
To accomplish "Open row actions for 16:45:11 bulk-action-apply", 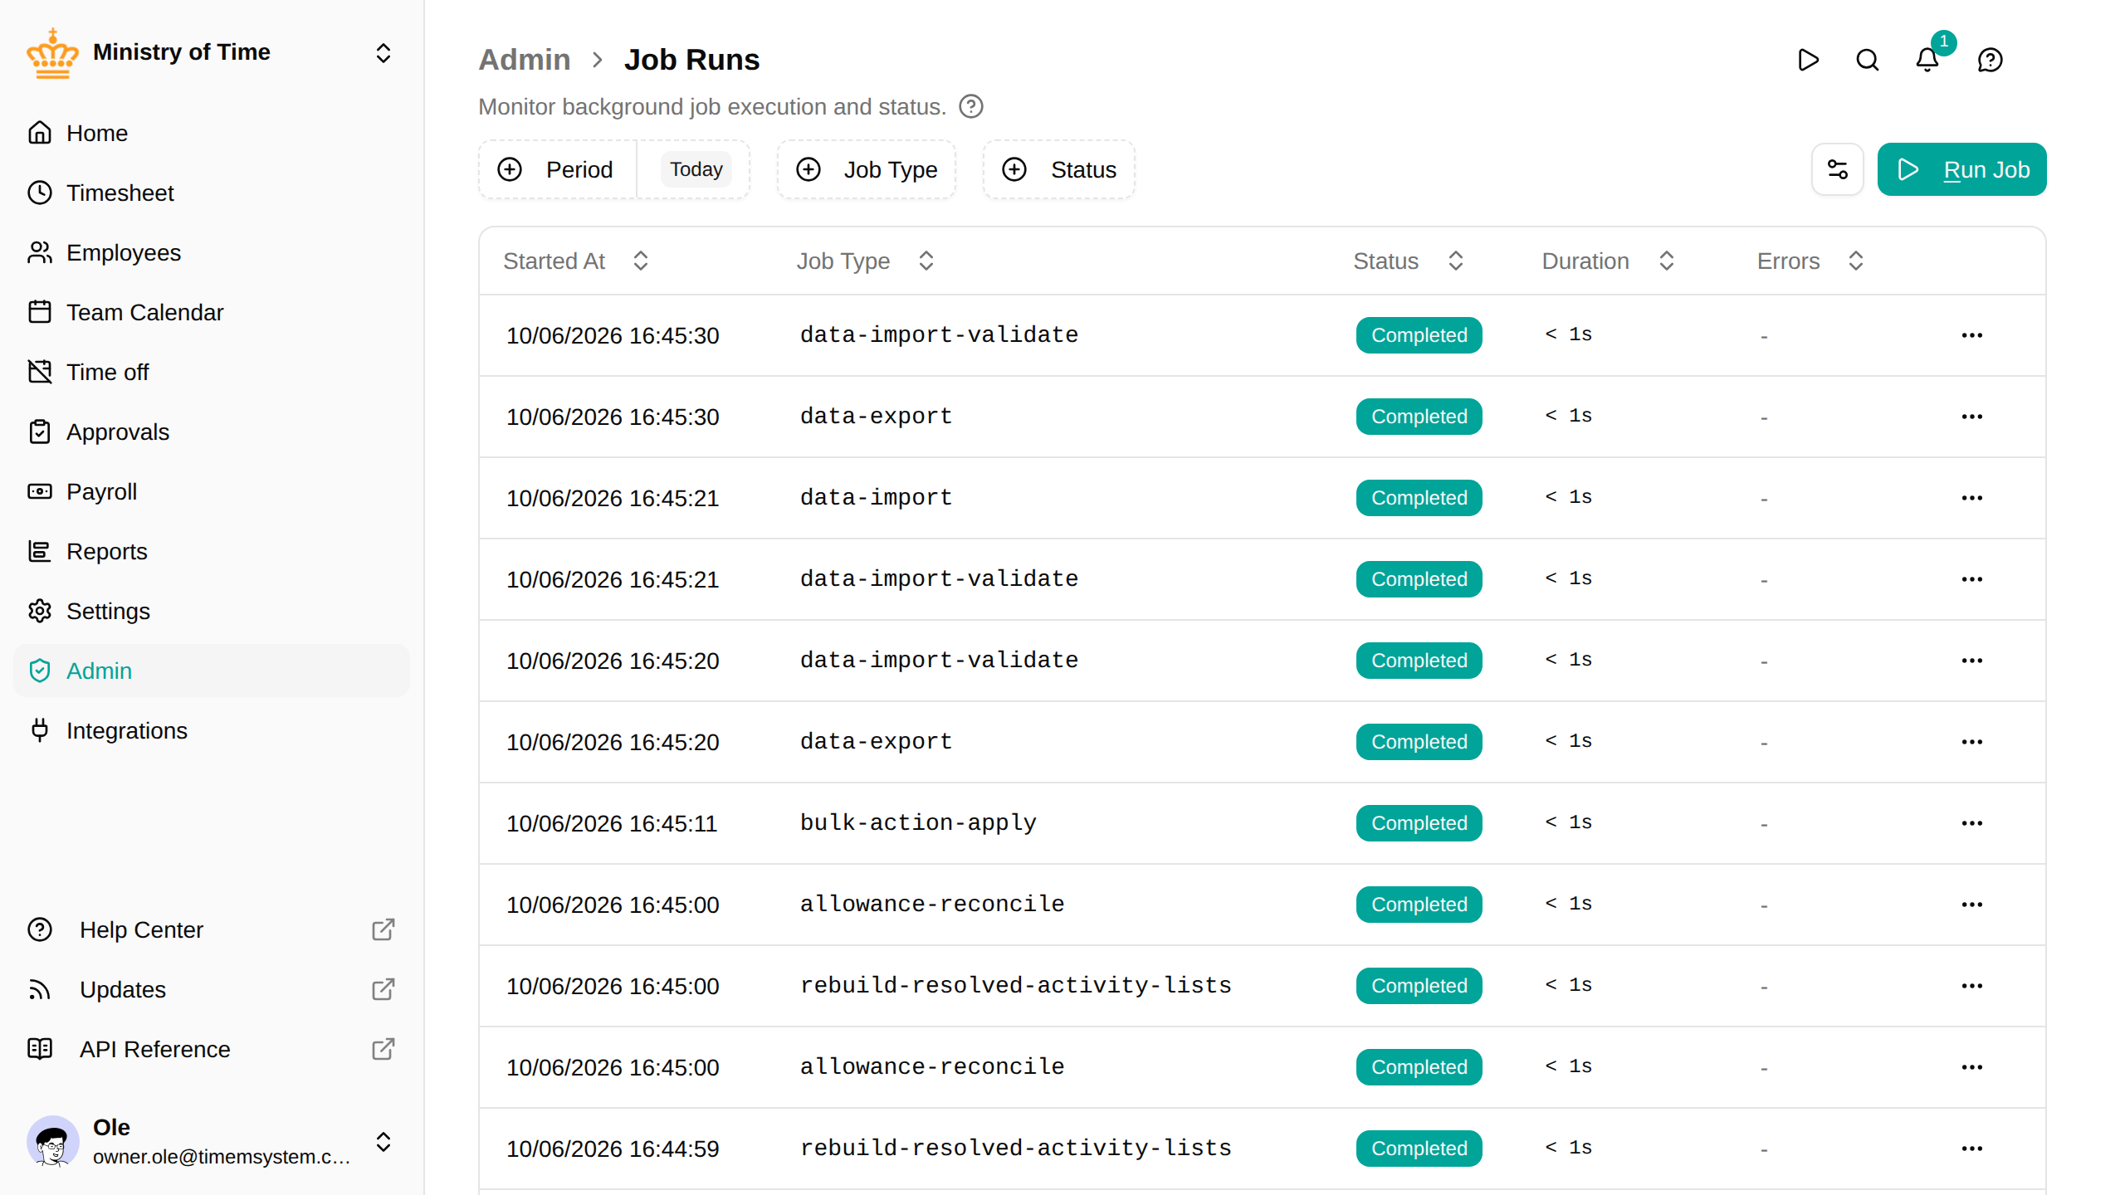I will [1972, 823].
